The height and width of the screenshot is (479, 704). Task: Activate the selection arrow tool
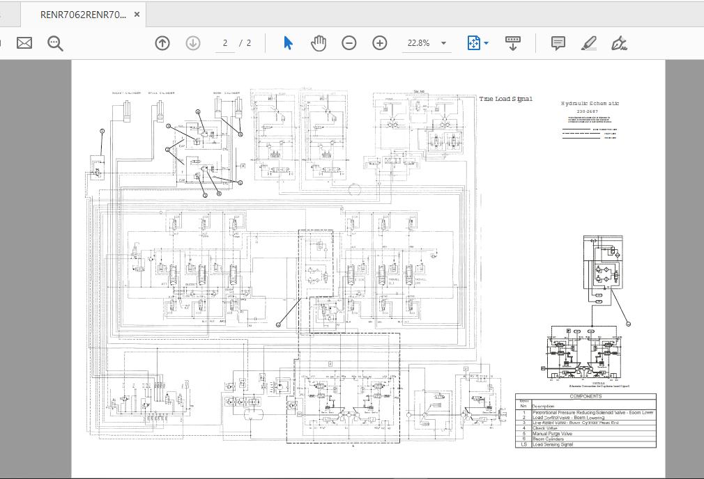pos(288,43)
